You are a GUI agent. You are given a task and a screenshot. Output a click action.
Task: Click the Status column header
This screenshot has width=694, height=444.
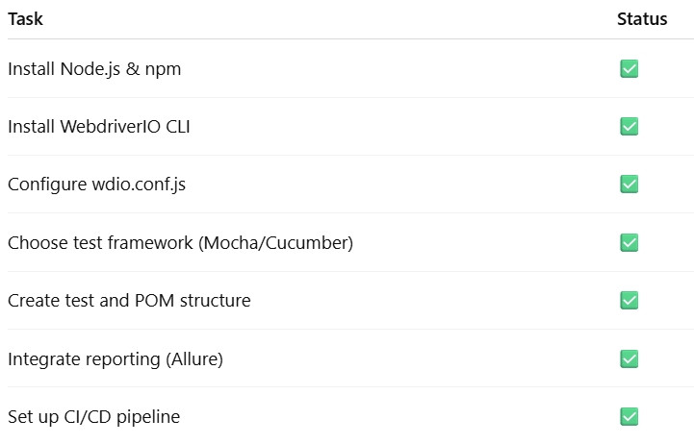pos(642,19)
